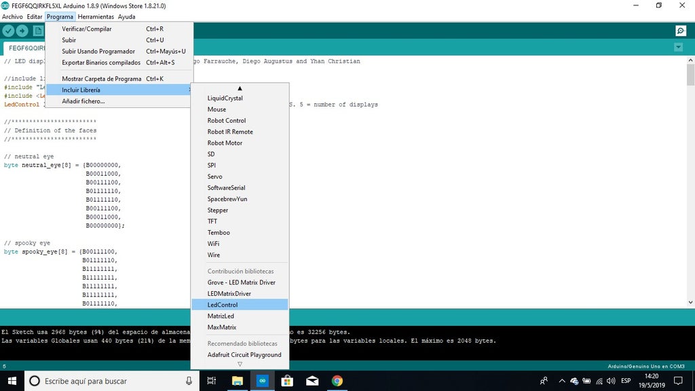This screenshot has height=391, width=695.
Task: Click the library list scroll-up arrow
Action: (240, 88)
